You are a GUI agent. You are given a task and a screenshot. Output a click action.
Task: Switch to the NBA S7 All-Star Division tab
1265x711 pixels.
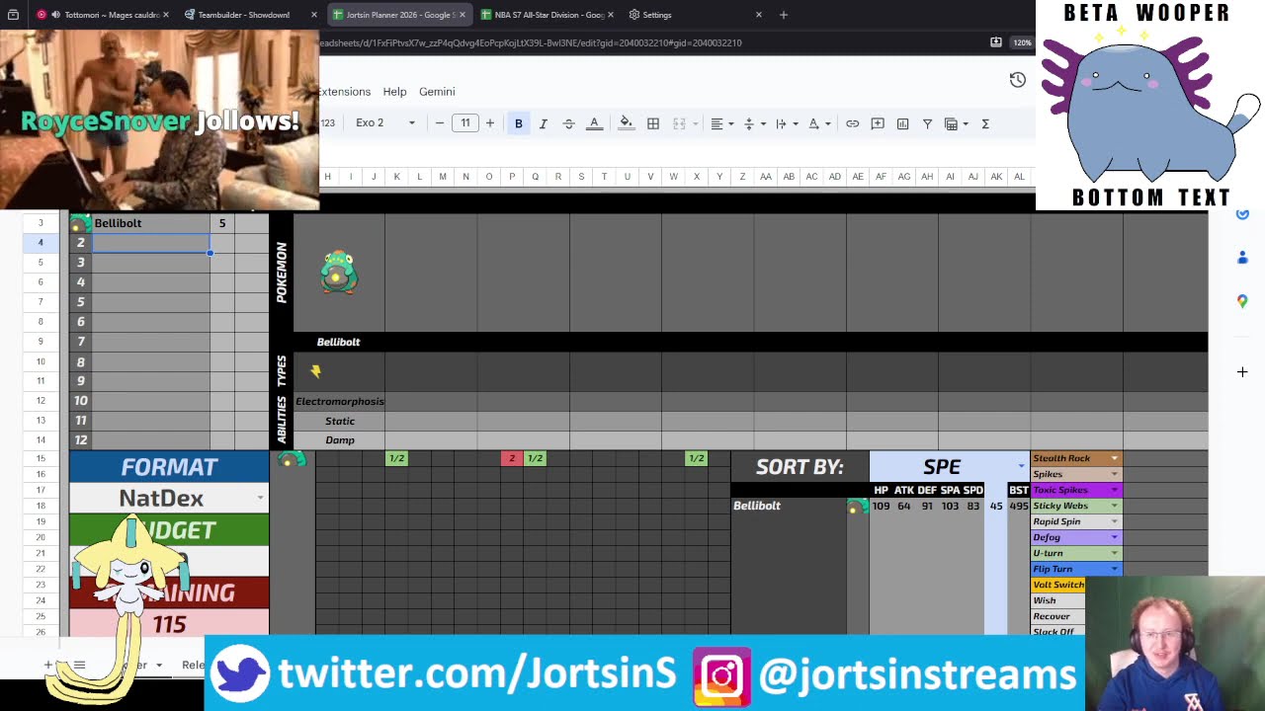548,15
